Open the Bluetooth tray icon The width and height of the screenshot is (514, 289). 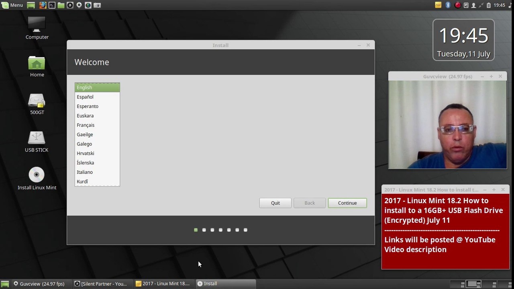coord(448,5)
